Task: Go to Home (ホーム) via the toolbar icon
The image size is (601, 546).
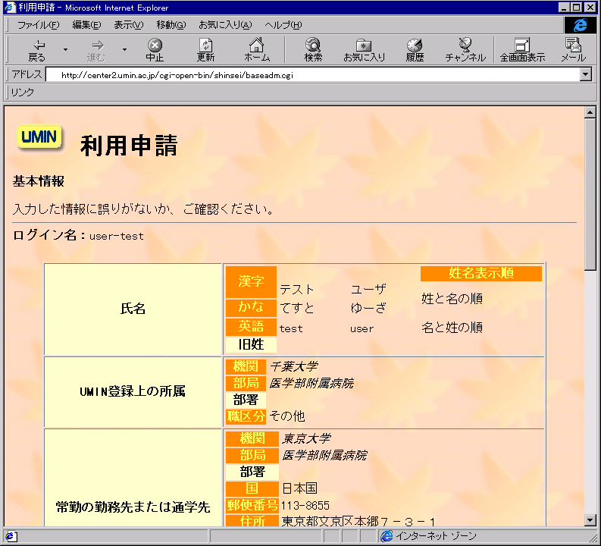Action: point(257,50)
